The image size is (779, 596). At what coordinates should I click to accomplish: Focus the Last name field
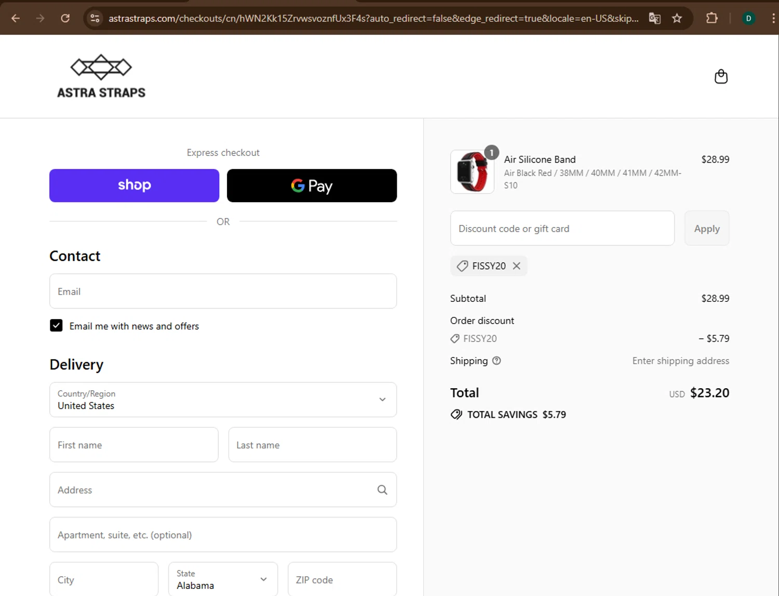point(312,445)
